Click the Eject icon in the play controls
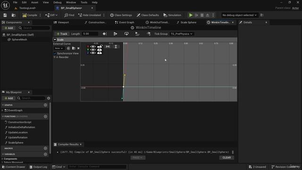Viewport: 302px width, 170px height. click(x=208, y=15)
